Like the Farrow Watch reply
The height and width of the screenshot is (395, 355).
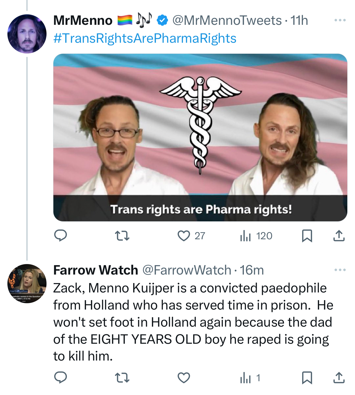pyautogui.click(x=184, y=378)
